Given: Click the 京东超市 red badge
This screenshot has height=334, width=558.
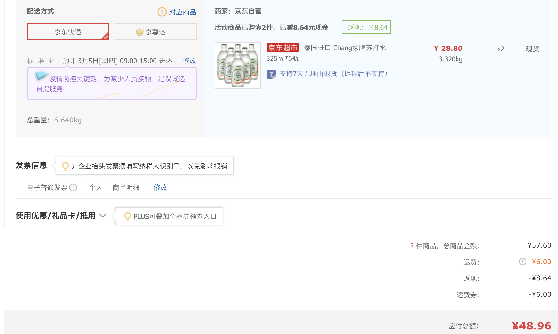Looking at the screenshot, I should click(x=283, y=48).
